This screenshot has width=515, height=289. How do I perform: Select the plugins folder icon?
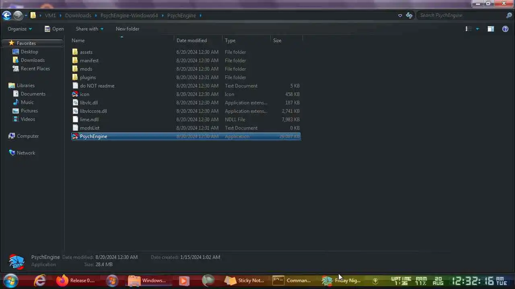(75, 77)
